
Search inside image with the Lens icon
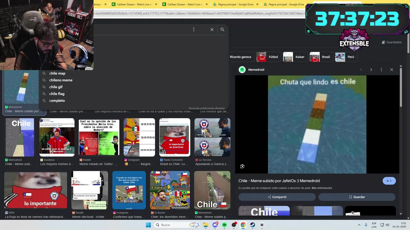click(x=242, y=166)
